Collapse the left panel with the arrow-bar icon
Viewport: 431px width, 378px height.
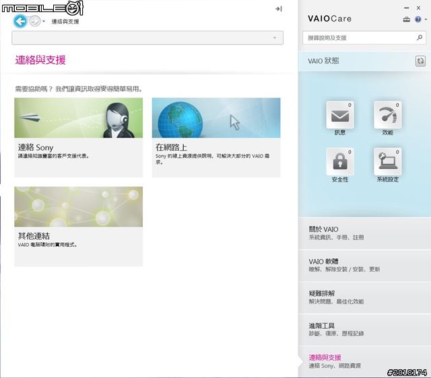click(278, 9)
